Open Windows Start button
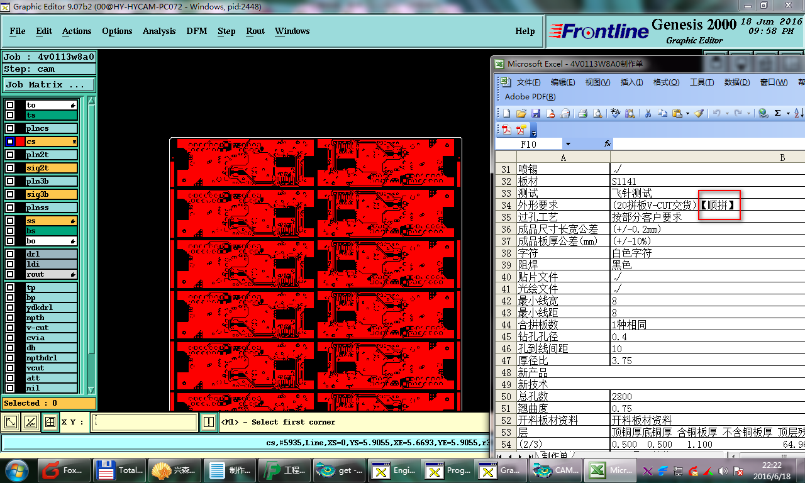 [x=16, y=469]
